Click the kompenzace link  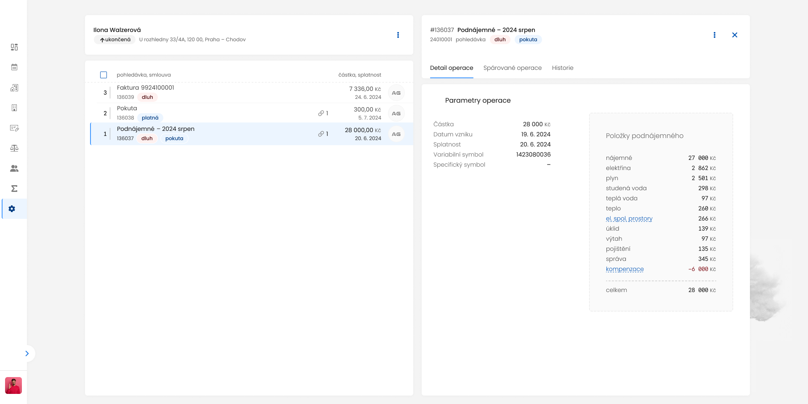click(x=625, y=269)
